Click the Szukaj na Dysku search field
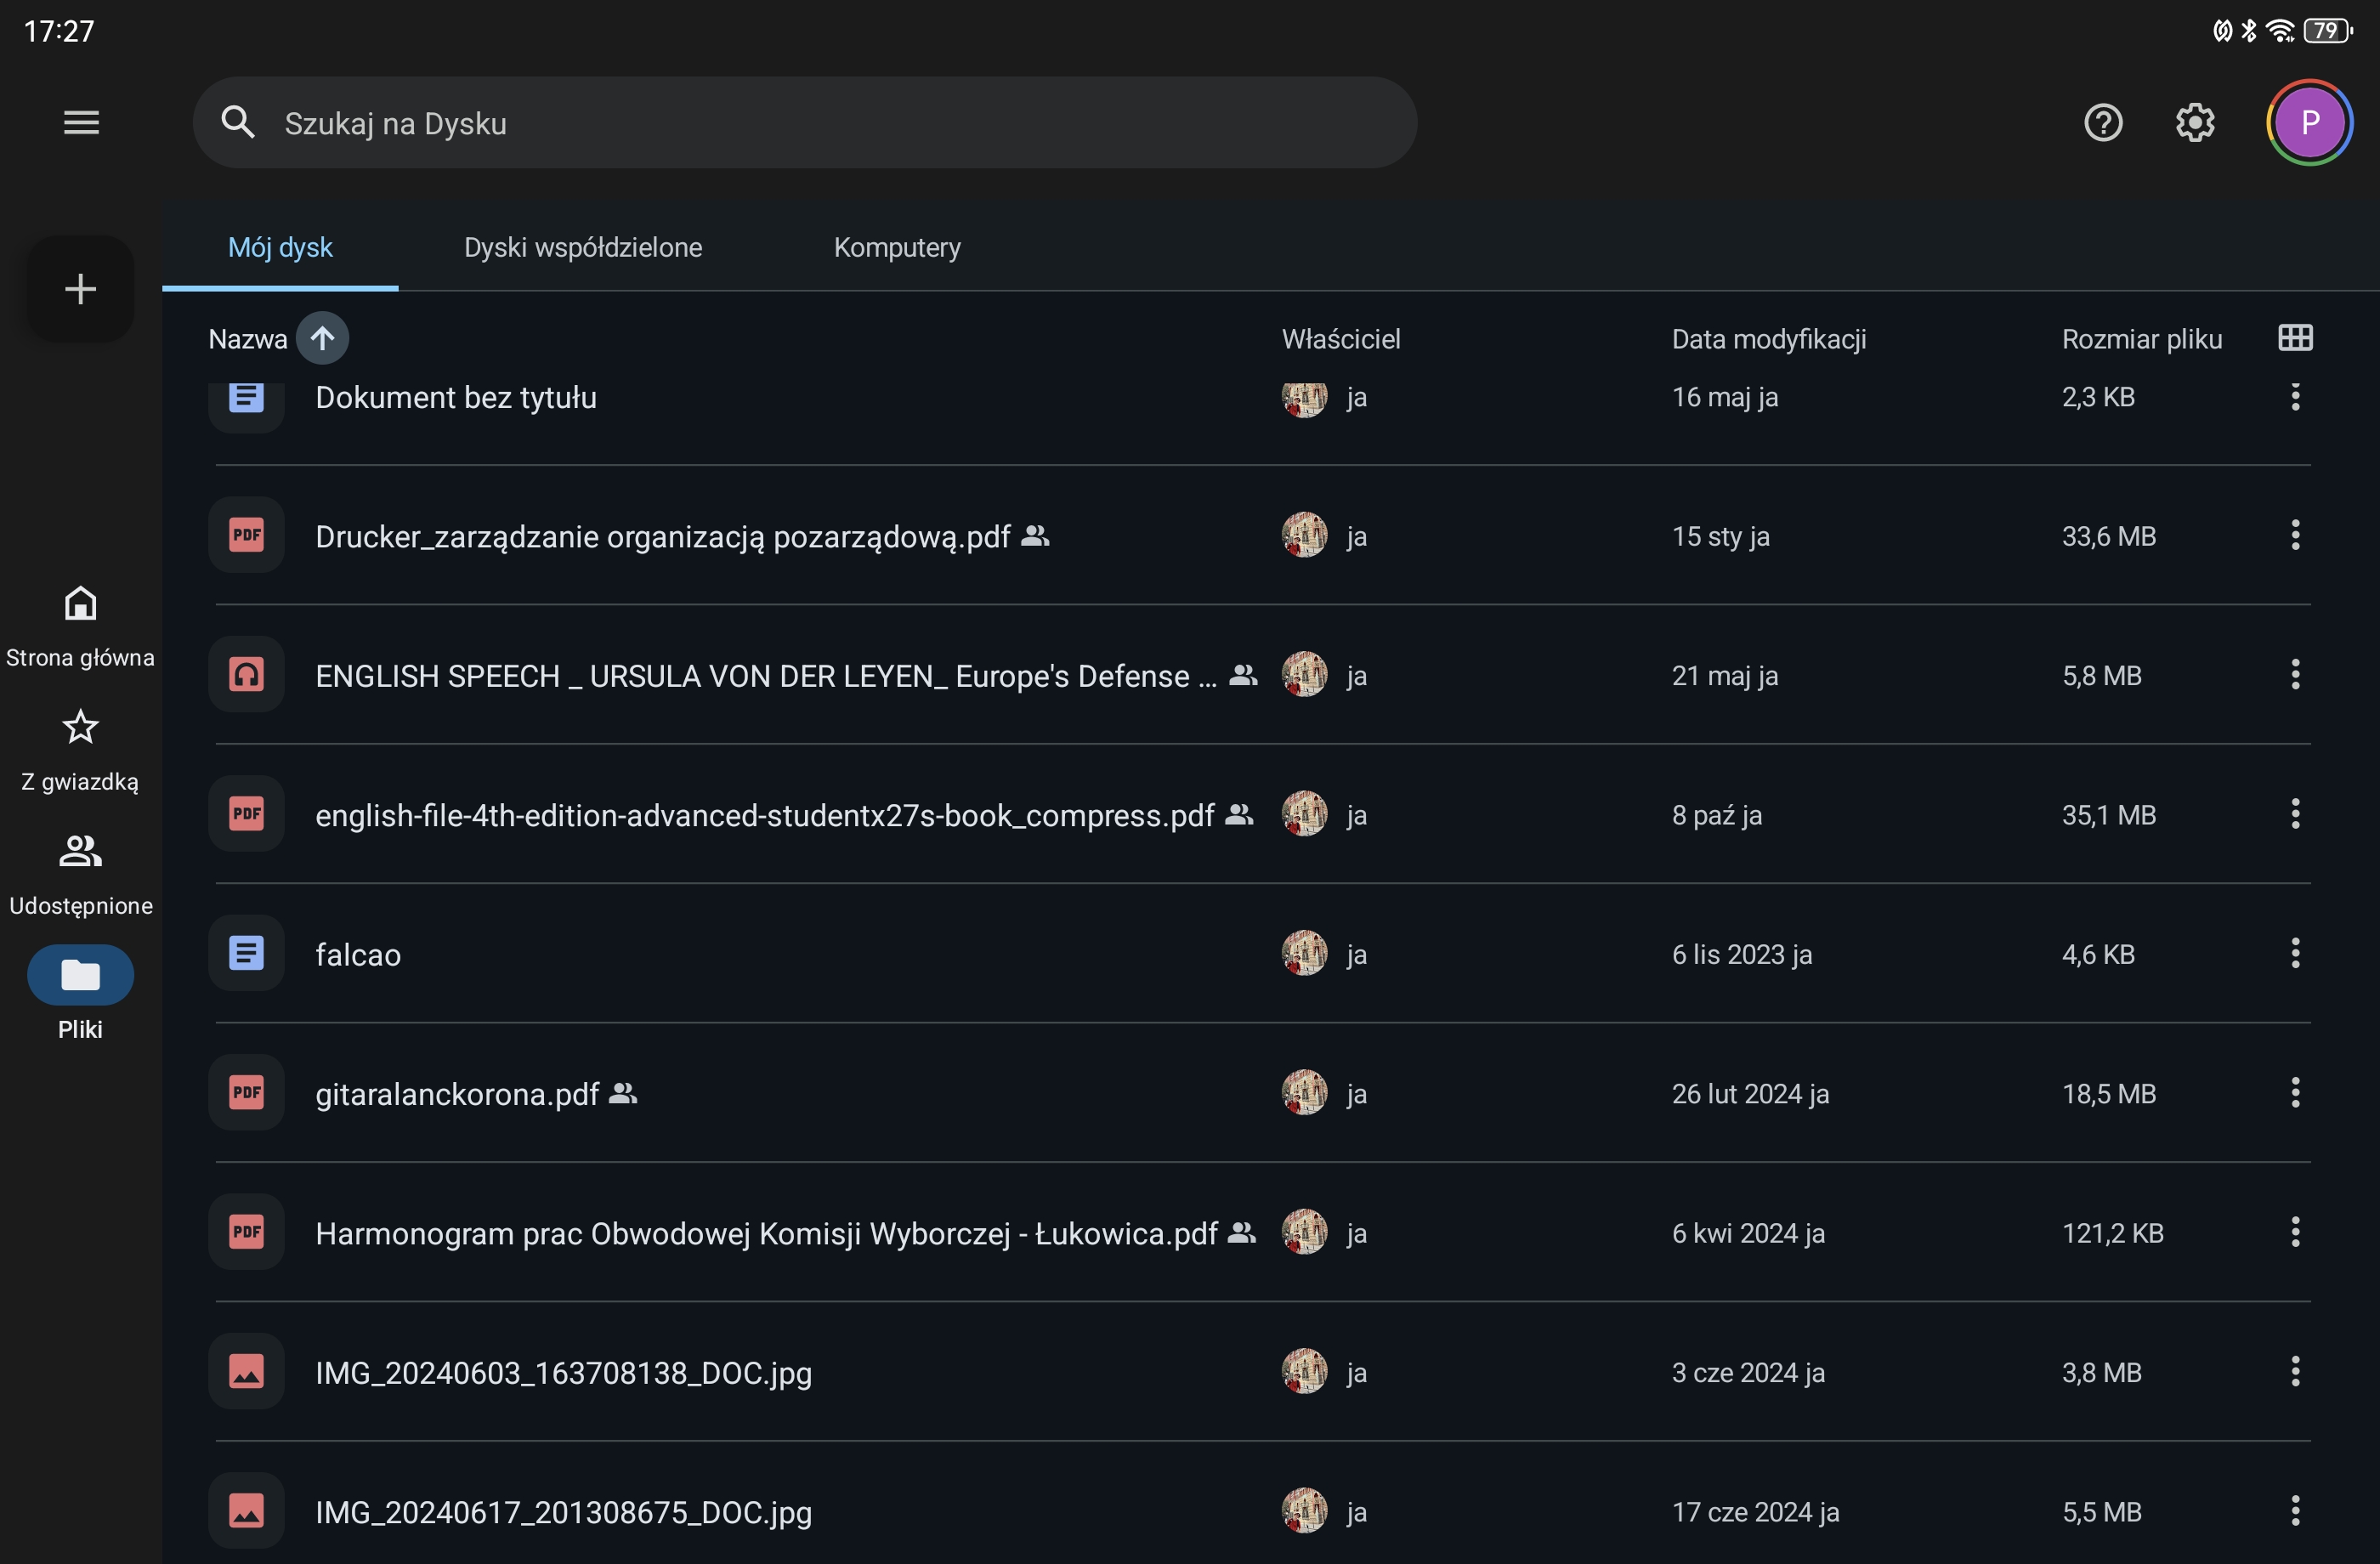Viewport: 2380px width, 1564px height. point(803,123)
